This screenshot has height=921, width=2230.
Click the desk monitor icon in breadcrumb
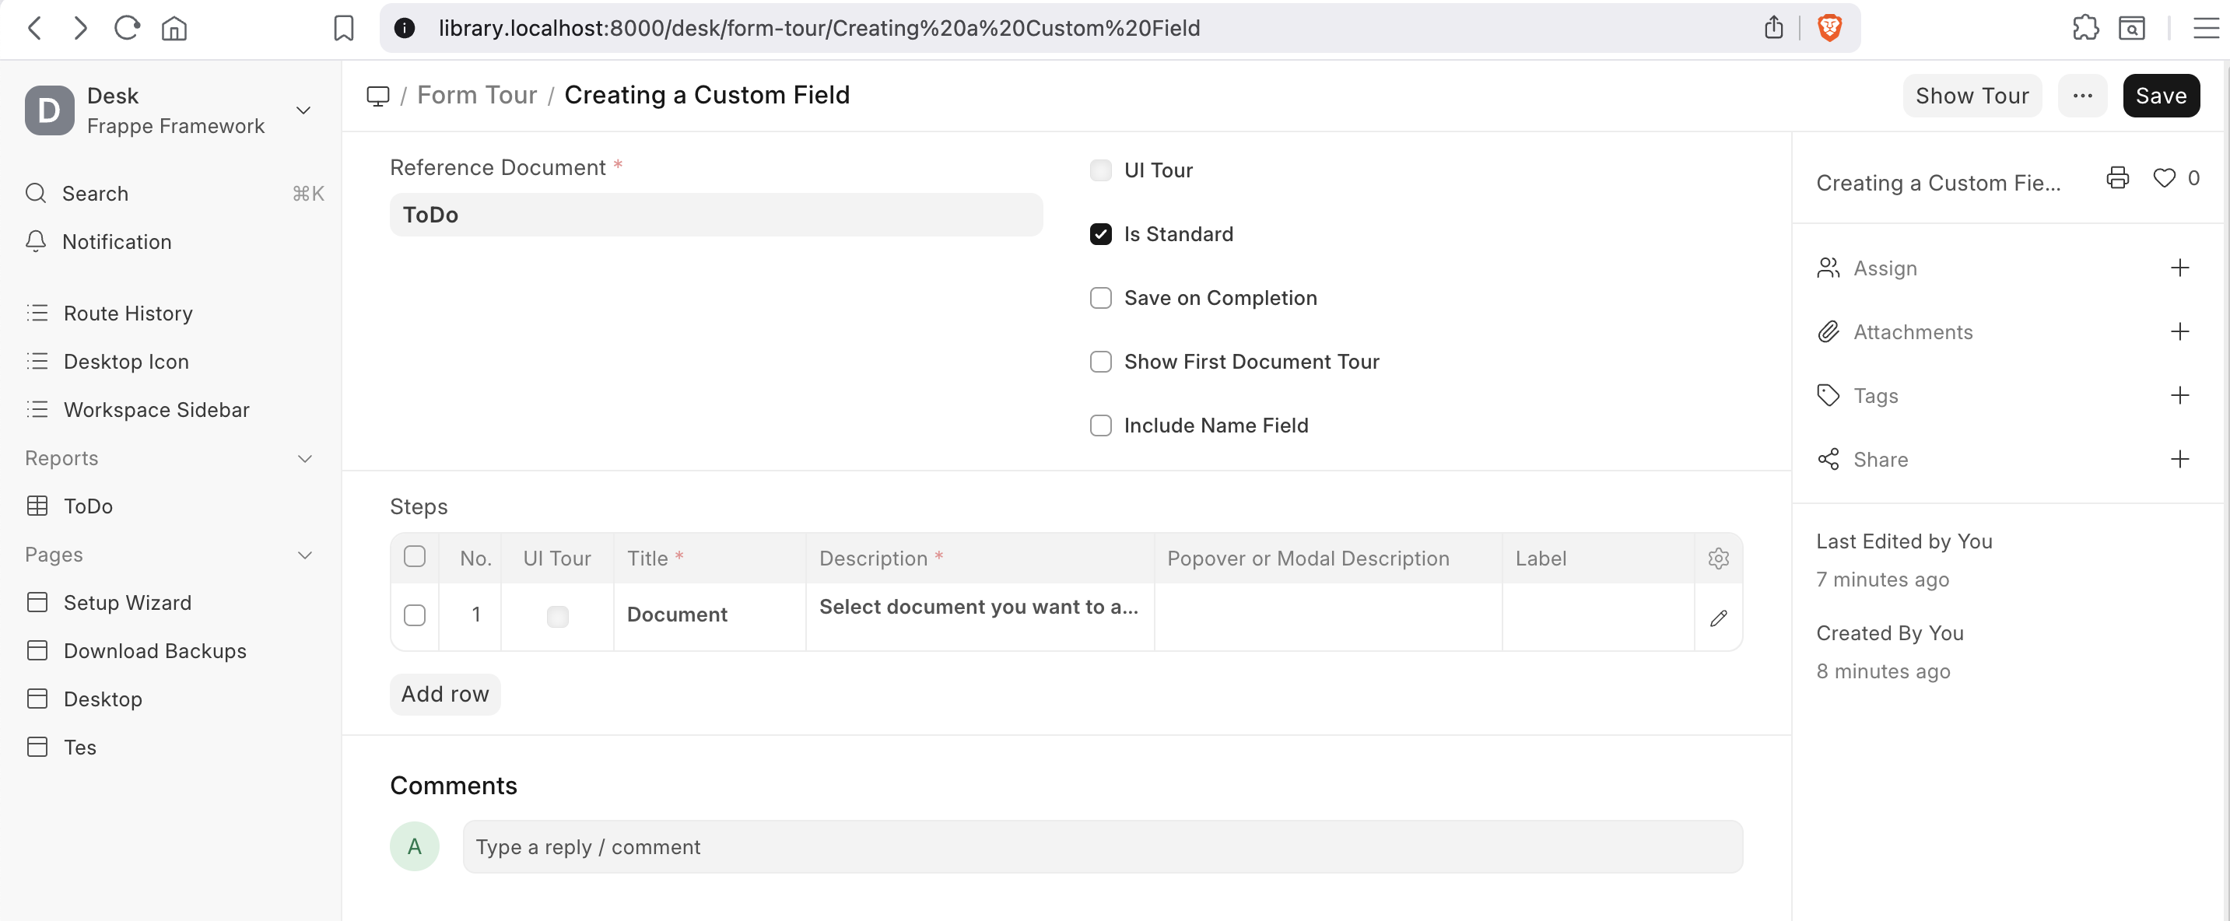point(378,95)
